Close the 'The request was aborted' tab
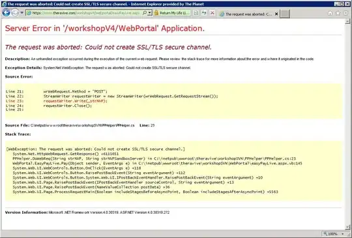352x238 pixels. (276, 14)
